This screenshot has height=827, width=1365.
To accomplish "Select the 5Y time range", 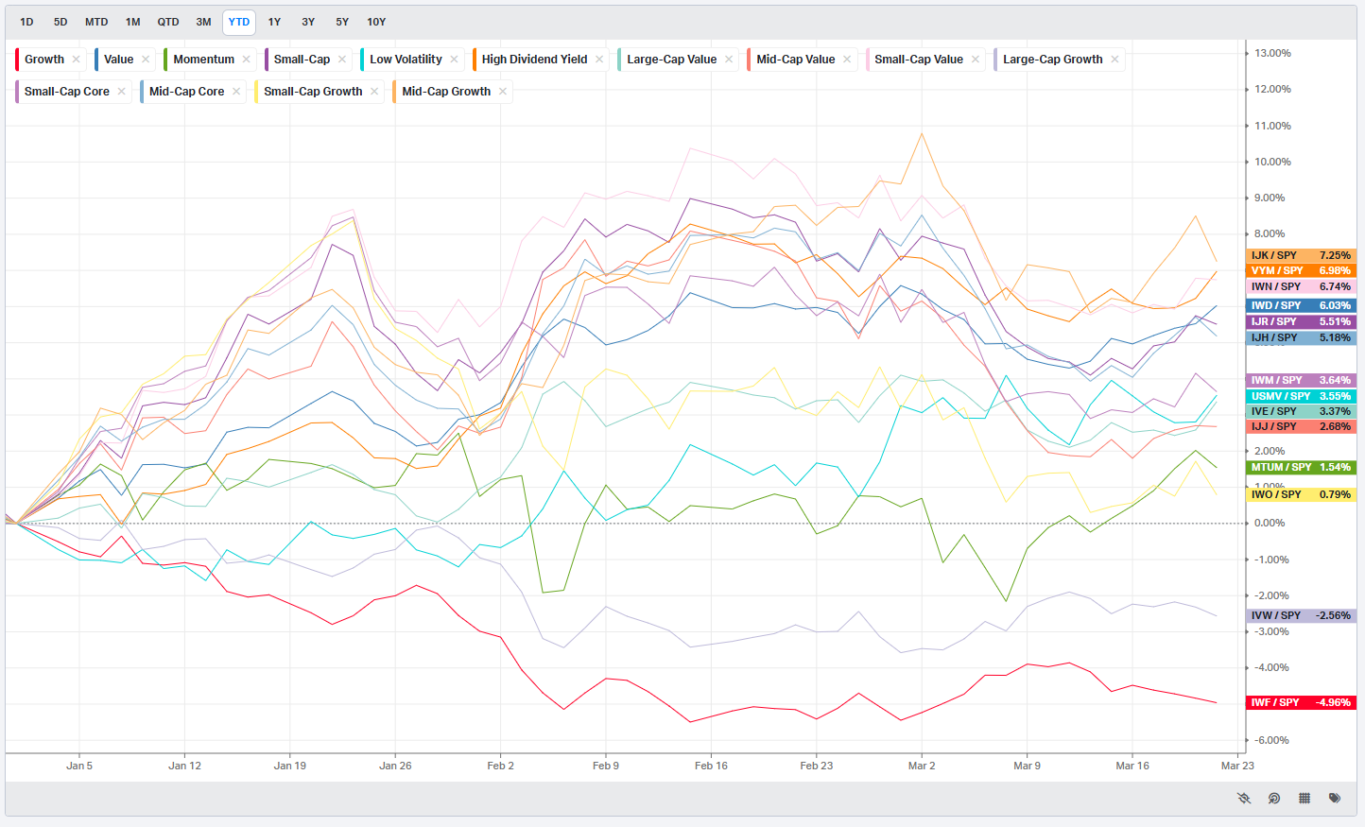I will point(342,22).
